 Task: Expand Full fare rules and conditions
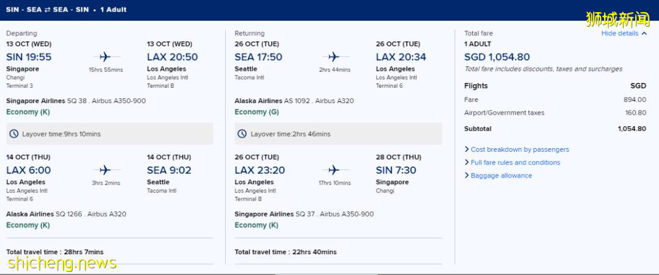tap(515, 163)
